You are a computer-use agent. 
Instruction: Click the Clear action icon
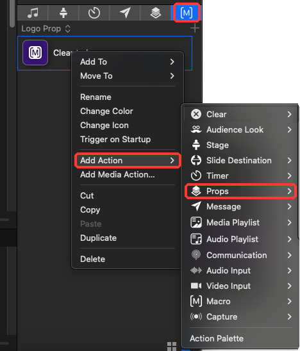point(196,114)
